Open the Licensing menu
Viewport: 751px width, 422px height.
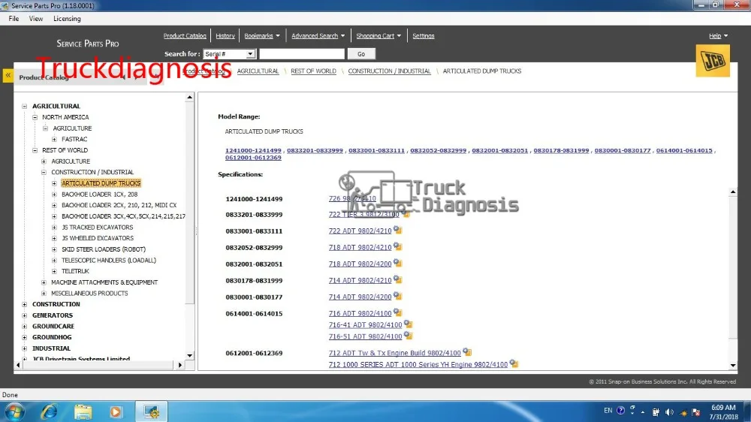coord(67,19)
